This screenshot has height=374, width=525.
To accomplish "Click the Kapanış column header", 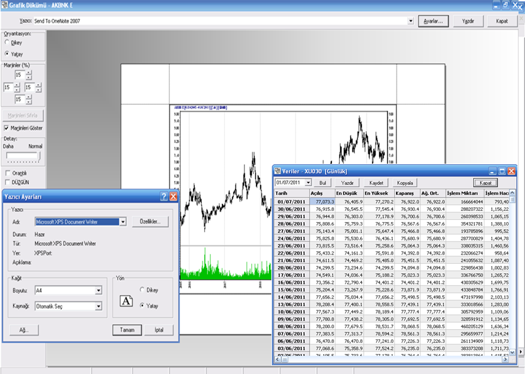I will 407,193.
